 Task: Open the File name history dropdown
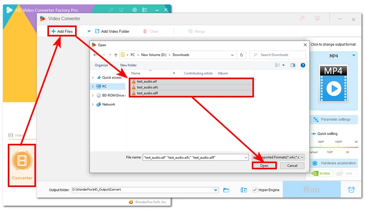tap(246, 157)
